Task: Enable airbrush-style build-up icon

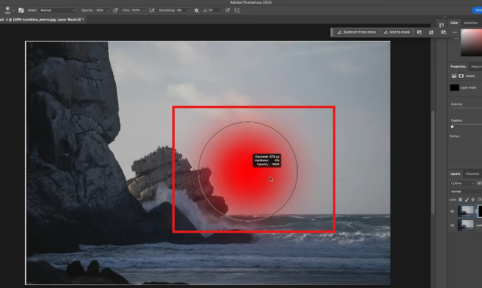Action: (152, 10)
